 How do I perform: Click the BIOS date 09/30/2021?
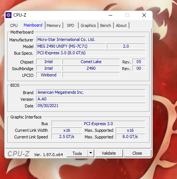tap(91, 106)
